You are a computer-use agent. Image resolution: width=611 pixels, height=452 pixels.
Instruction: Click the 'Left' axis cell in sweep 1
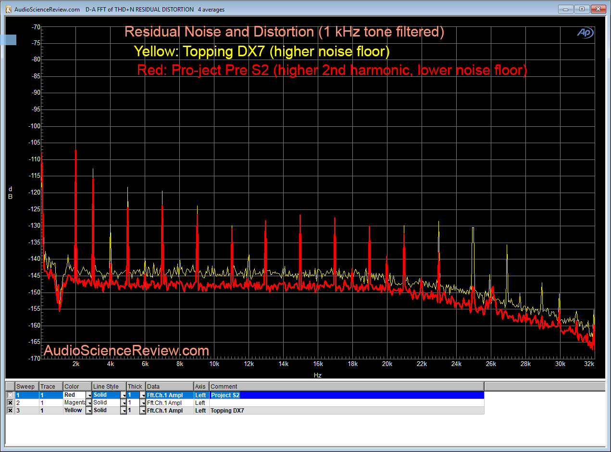coord(201,395)
